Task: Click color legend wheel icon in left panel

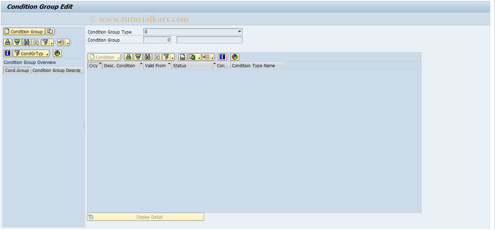Action: (x=57, y=53)
